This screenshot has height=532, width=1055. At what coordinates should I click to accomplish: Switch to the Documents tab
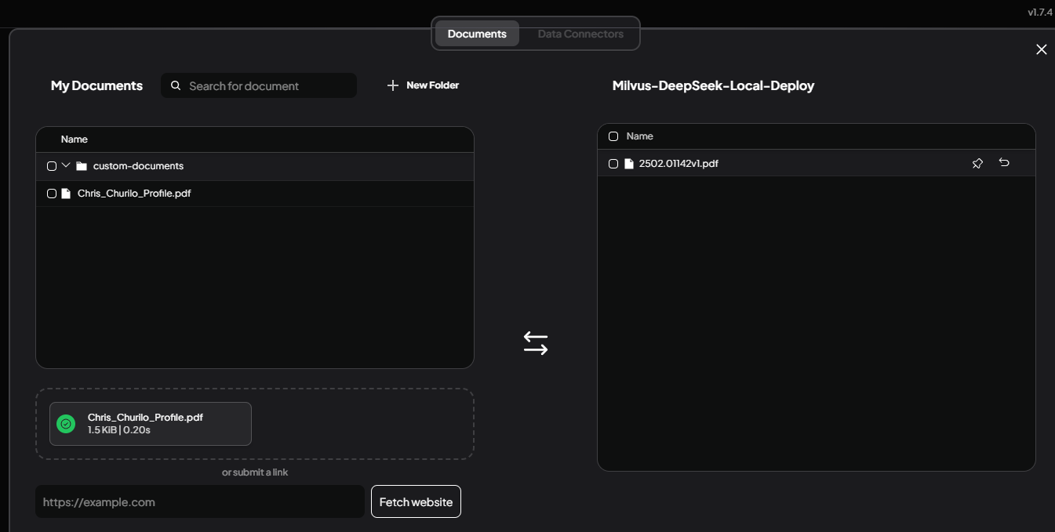(x=477, y=34)
